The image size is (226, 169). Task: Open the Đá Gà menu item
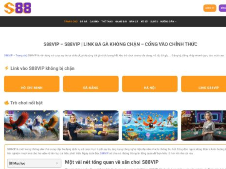(84, 21)
